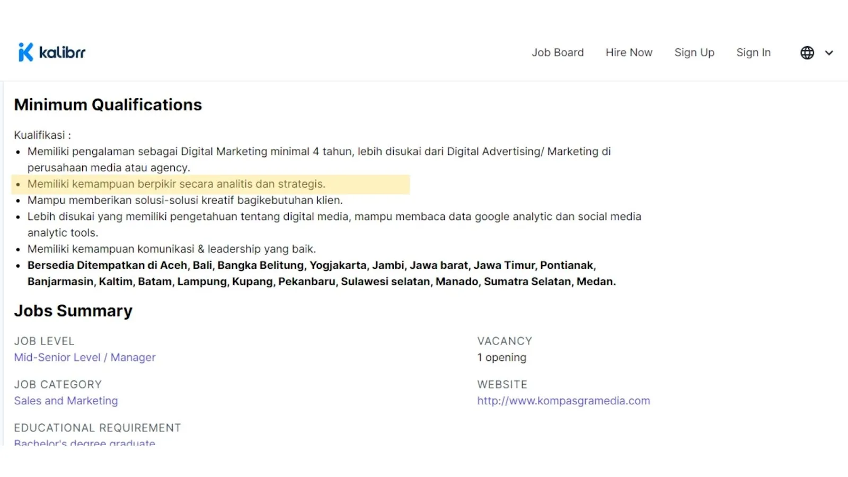Click the Kalibrr logo icon
848x477 pixels.
pos(25,52)
